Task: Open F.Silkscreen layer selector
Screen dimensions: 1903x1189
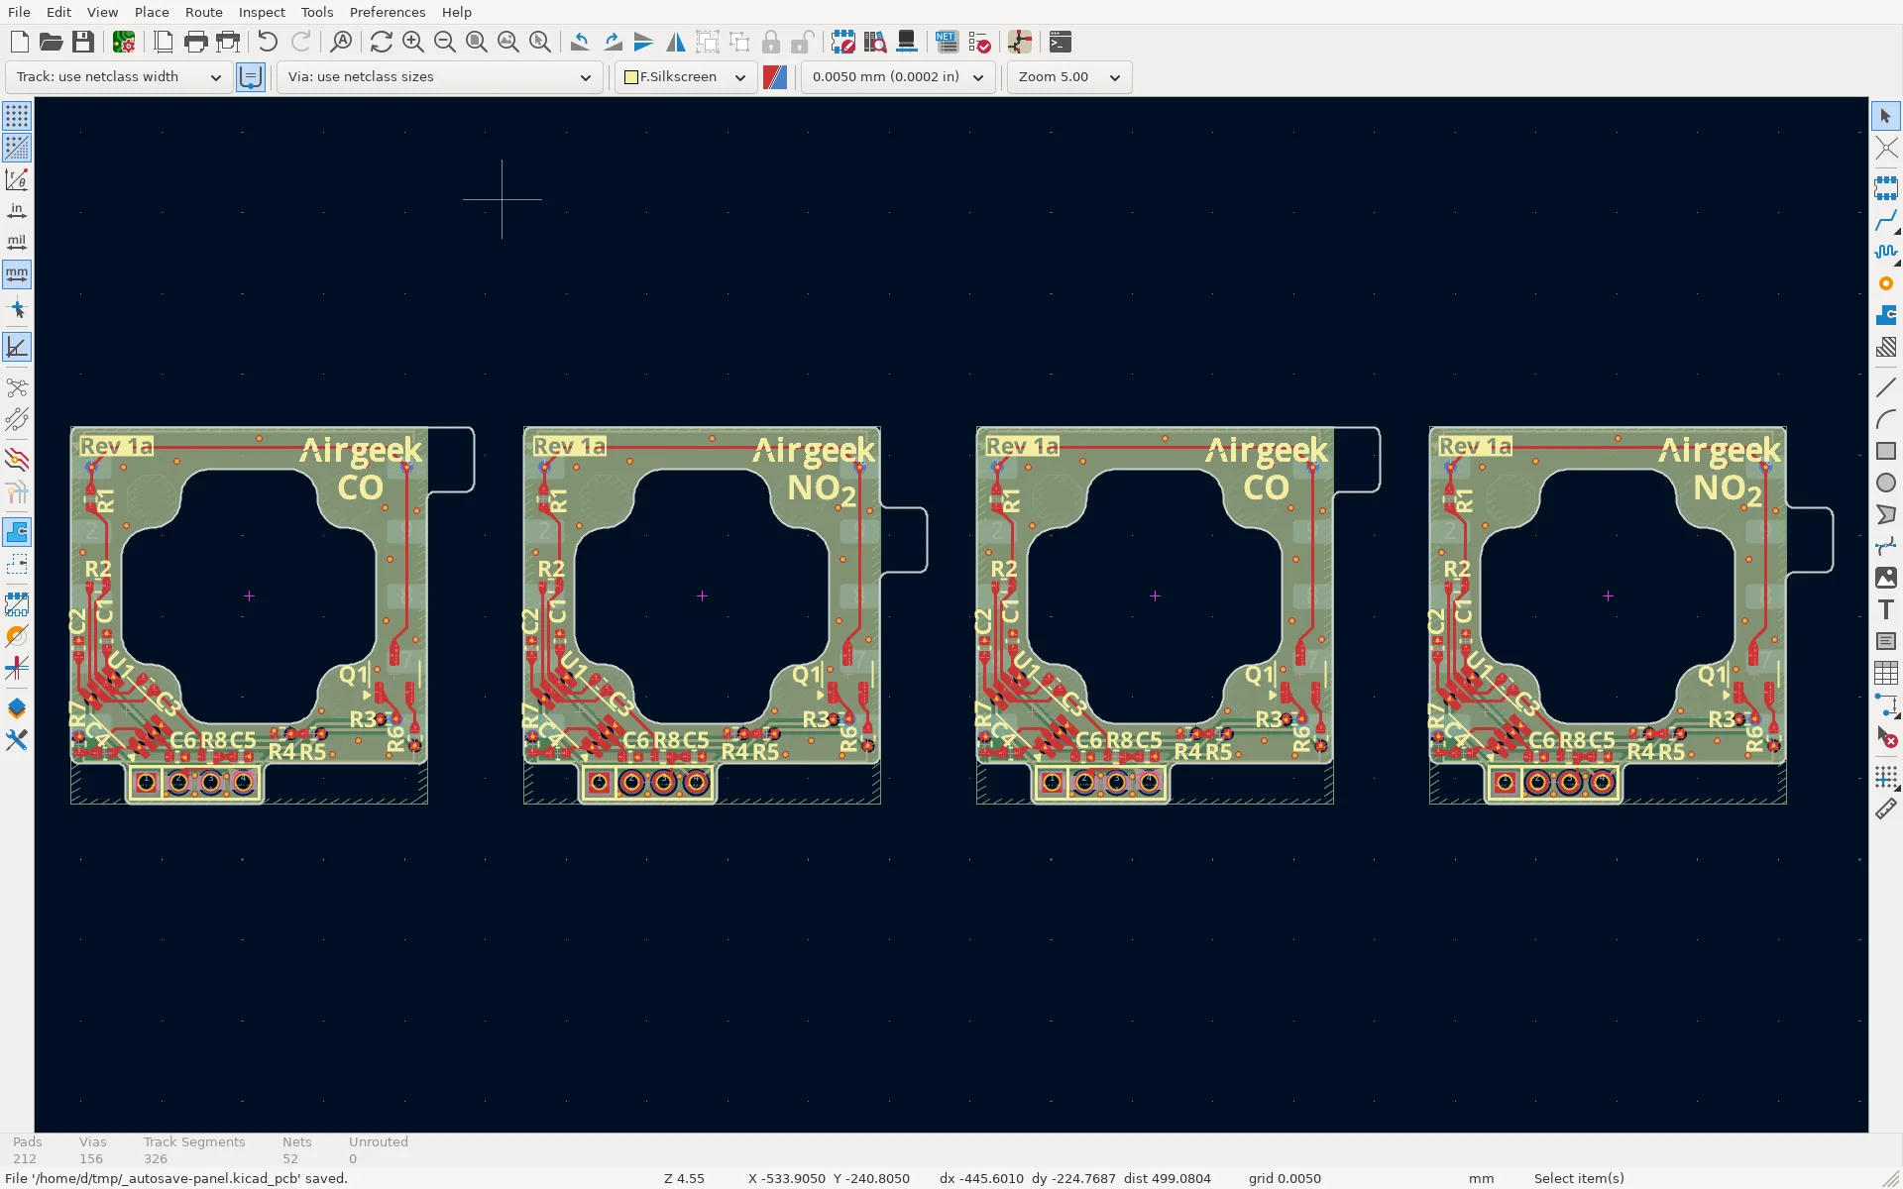Action: coord(686,76)
